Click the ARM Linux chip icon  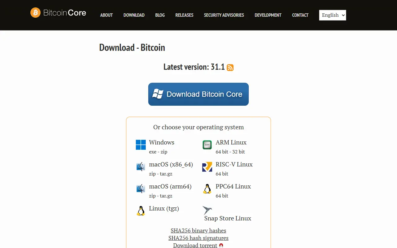click(207, 145)
